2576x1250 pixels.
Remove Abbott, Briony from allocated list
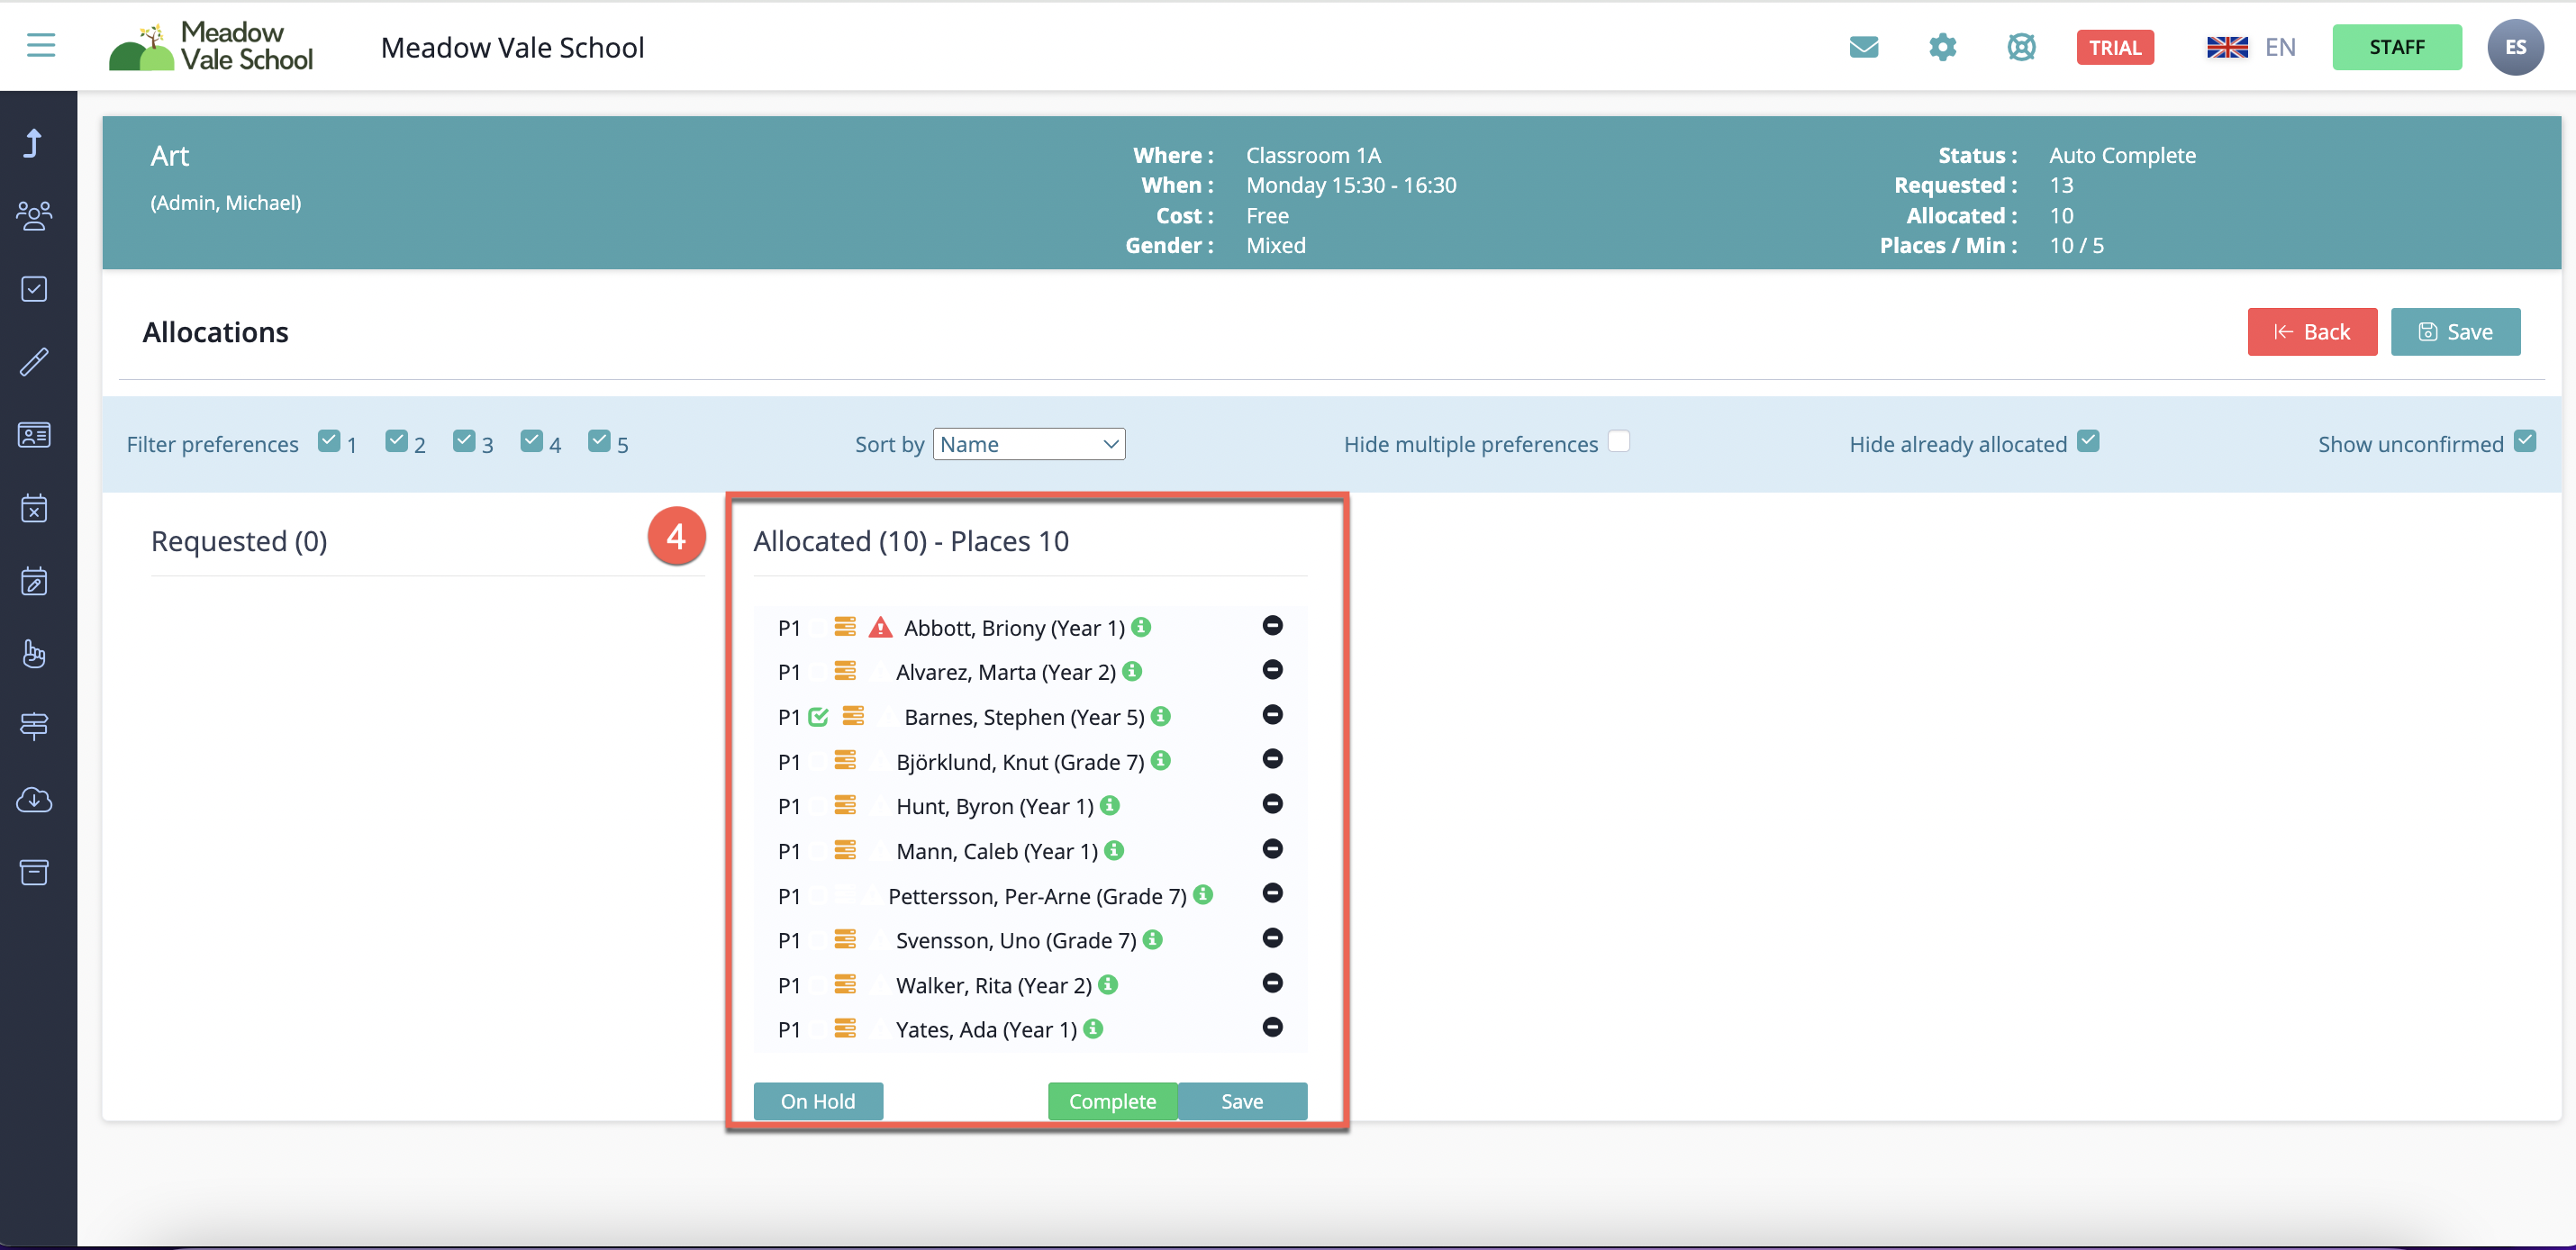(1272, 626)
